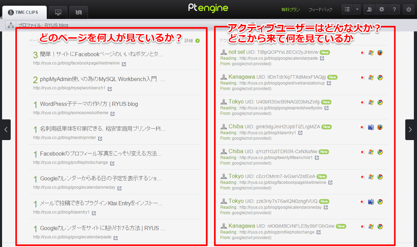Click the メールで投稿できるプラグインKtai Entry title
The width and height of the screenshot is (417, 247).
coord(101,203)
